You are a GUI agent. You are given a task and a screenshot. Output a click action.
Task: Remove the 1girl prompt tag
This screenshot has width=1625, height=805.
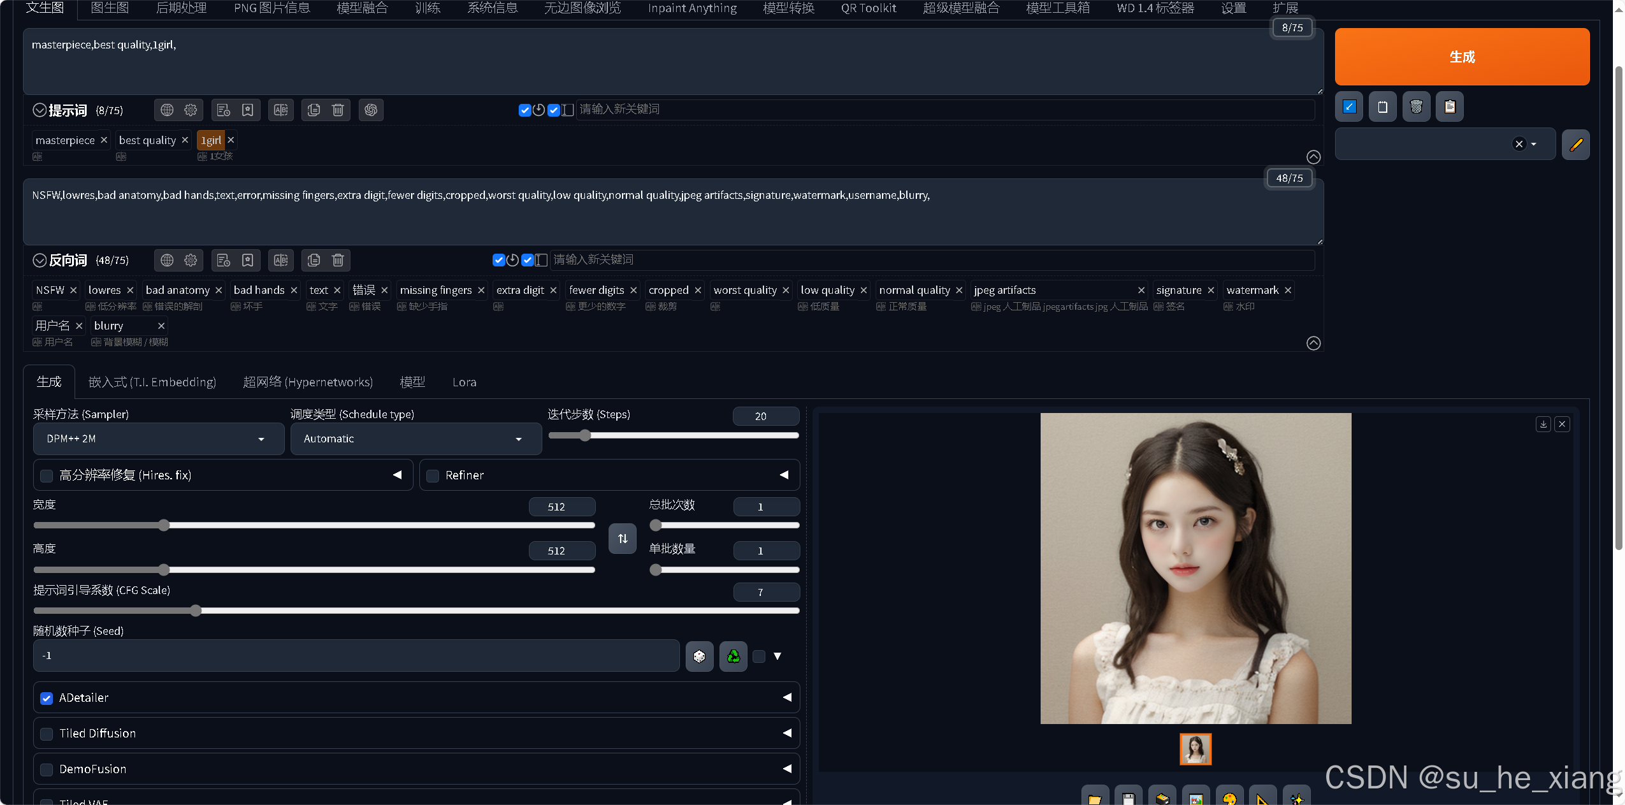click(x=231, y=140)
